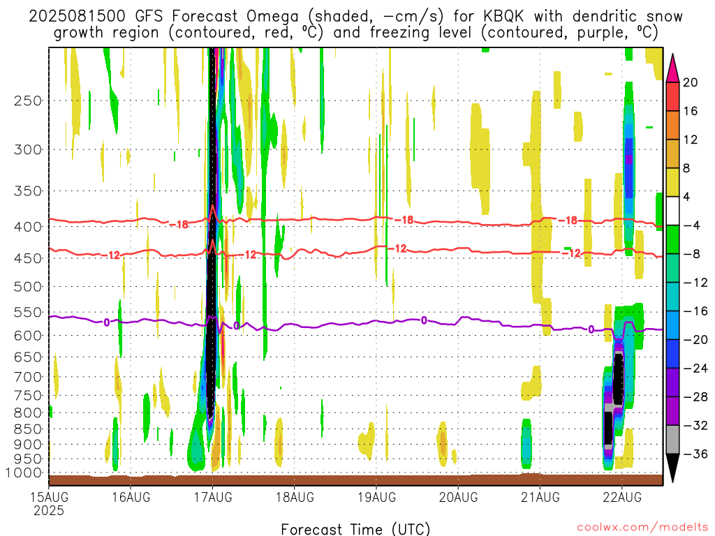Click the 21AUG date axis label
Image resolution: width=715 pixels, height=536 pixels.
pyautogui.click(x=540, y=497)
